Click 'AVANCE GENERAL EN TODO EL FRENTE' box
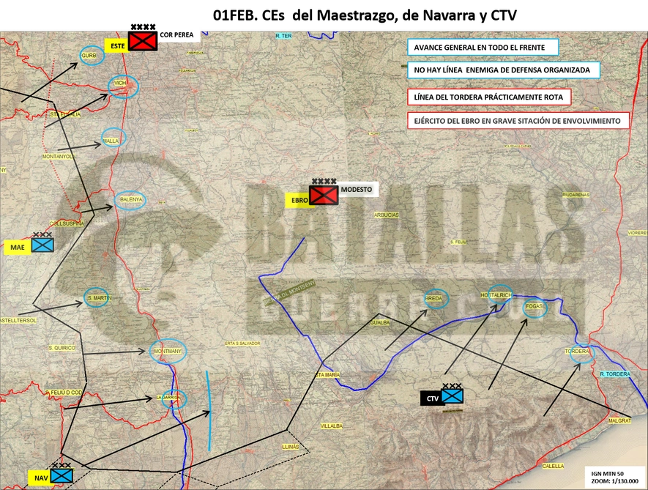The image size is (648, 490). (x=483, y=48)
